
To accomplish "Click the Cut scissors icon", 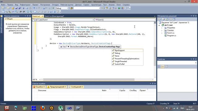I will coord(24,8).
